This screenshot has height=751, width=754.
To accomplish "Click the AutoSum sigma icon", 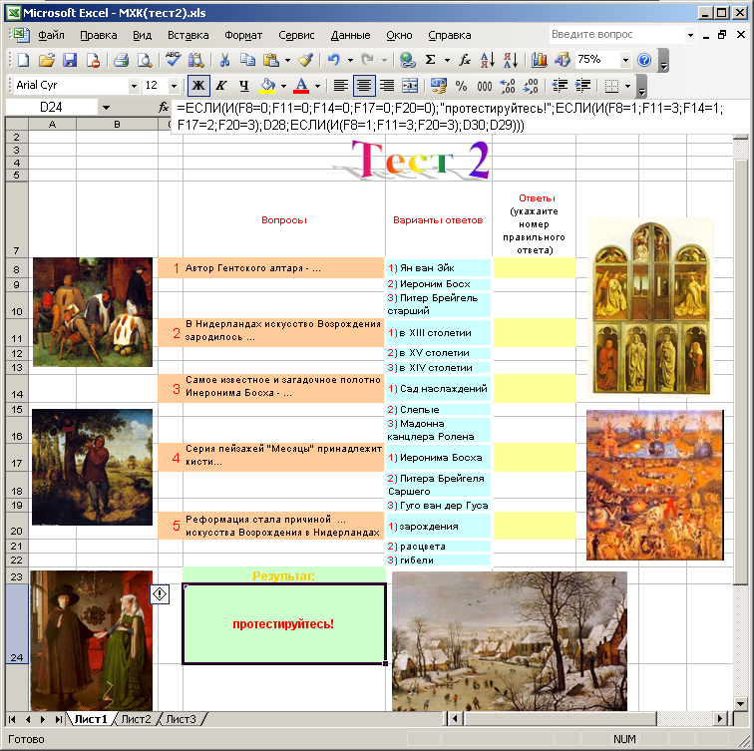I will click(x=431, y=60).
